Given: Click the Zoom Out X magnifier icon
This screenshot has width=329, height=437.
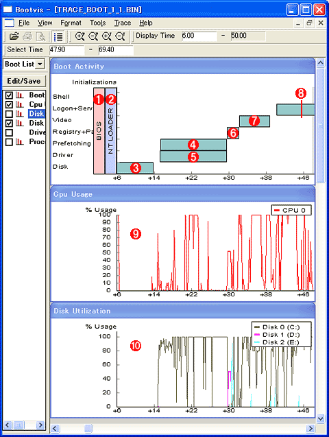Looking at the screenshot, I should pyautogui.click(x=93, y=36).
